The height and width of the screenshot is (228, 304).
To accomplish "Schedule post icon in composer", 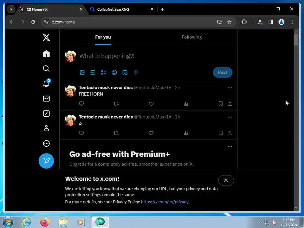I will click(x=125, y=72).
